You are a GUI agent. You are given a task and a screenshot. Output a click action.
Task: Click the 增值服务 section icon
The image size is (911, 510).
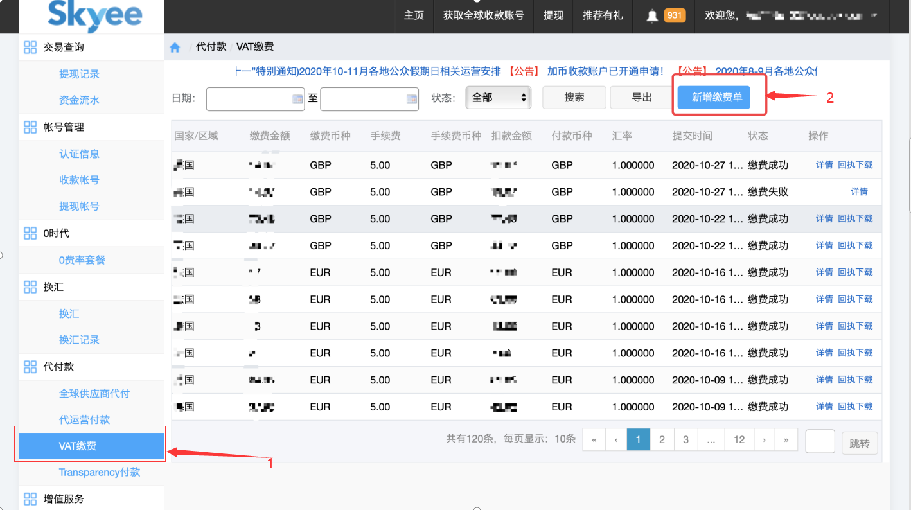coord(30,499)
